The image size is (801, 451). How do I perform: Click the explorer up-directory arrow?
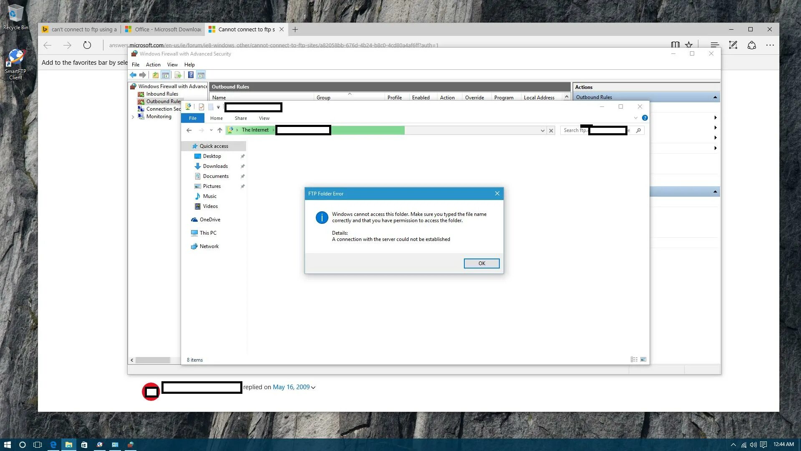(220, 130)
